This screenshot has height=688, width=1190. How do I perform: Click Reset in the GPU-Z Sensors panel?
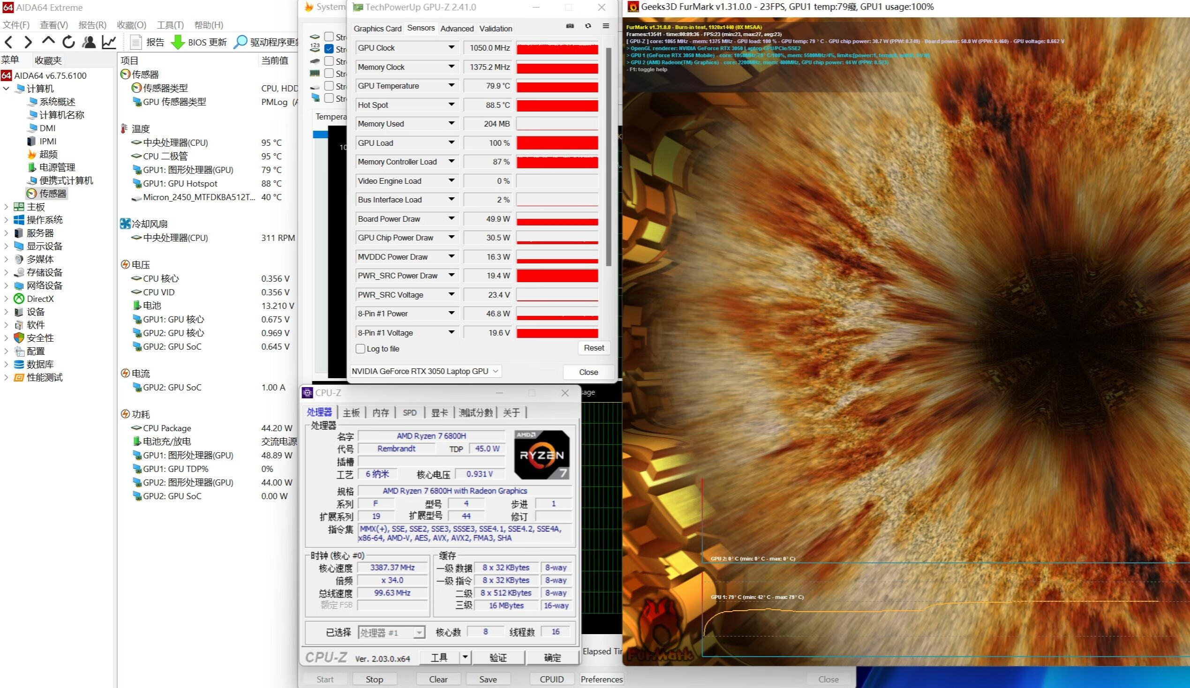pyautogui.click(x=594, y=348)
